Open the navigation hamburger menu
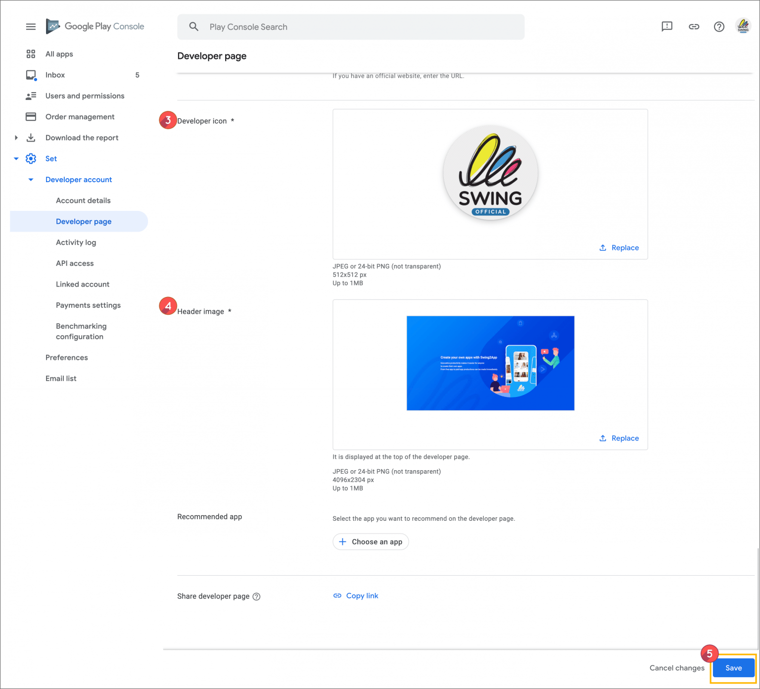 (x=30, y=26)
